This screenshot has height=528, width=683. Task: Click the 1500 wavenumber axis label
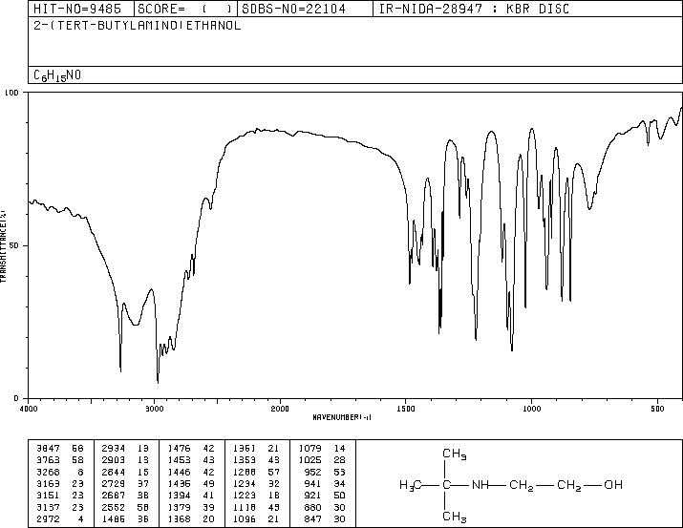[406, 409]
